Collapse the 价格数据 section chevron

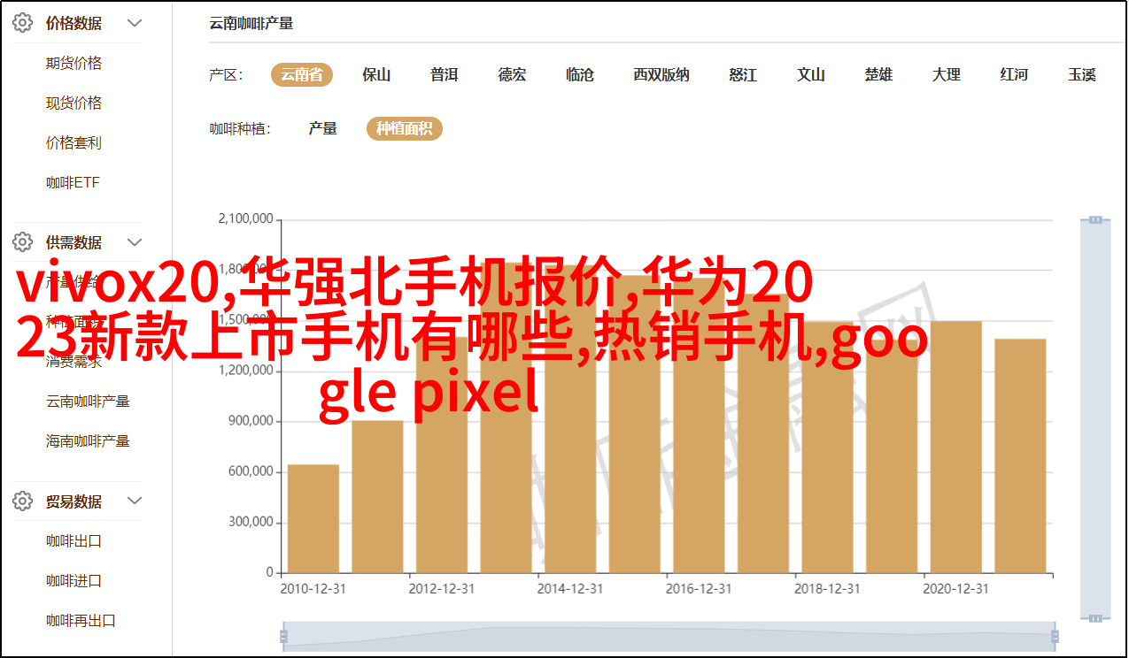point(135,24)
